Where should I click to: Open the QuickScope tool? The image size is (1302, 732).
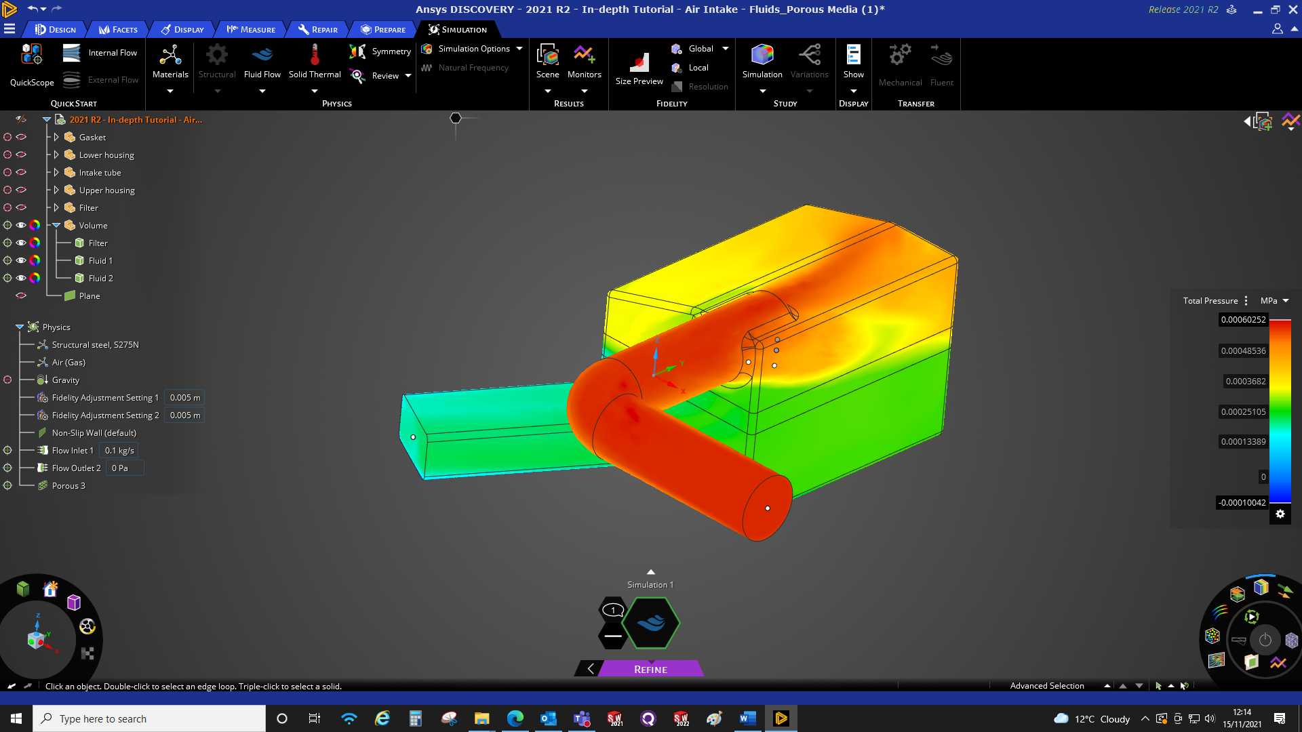coord(32,66)
